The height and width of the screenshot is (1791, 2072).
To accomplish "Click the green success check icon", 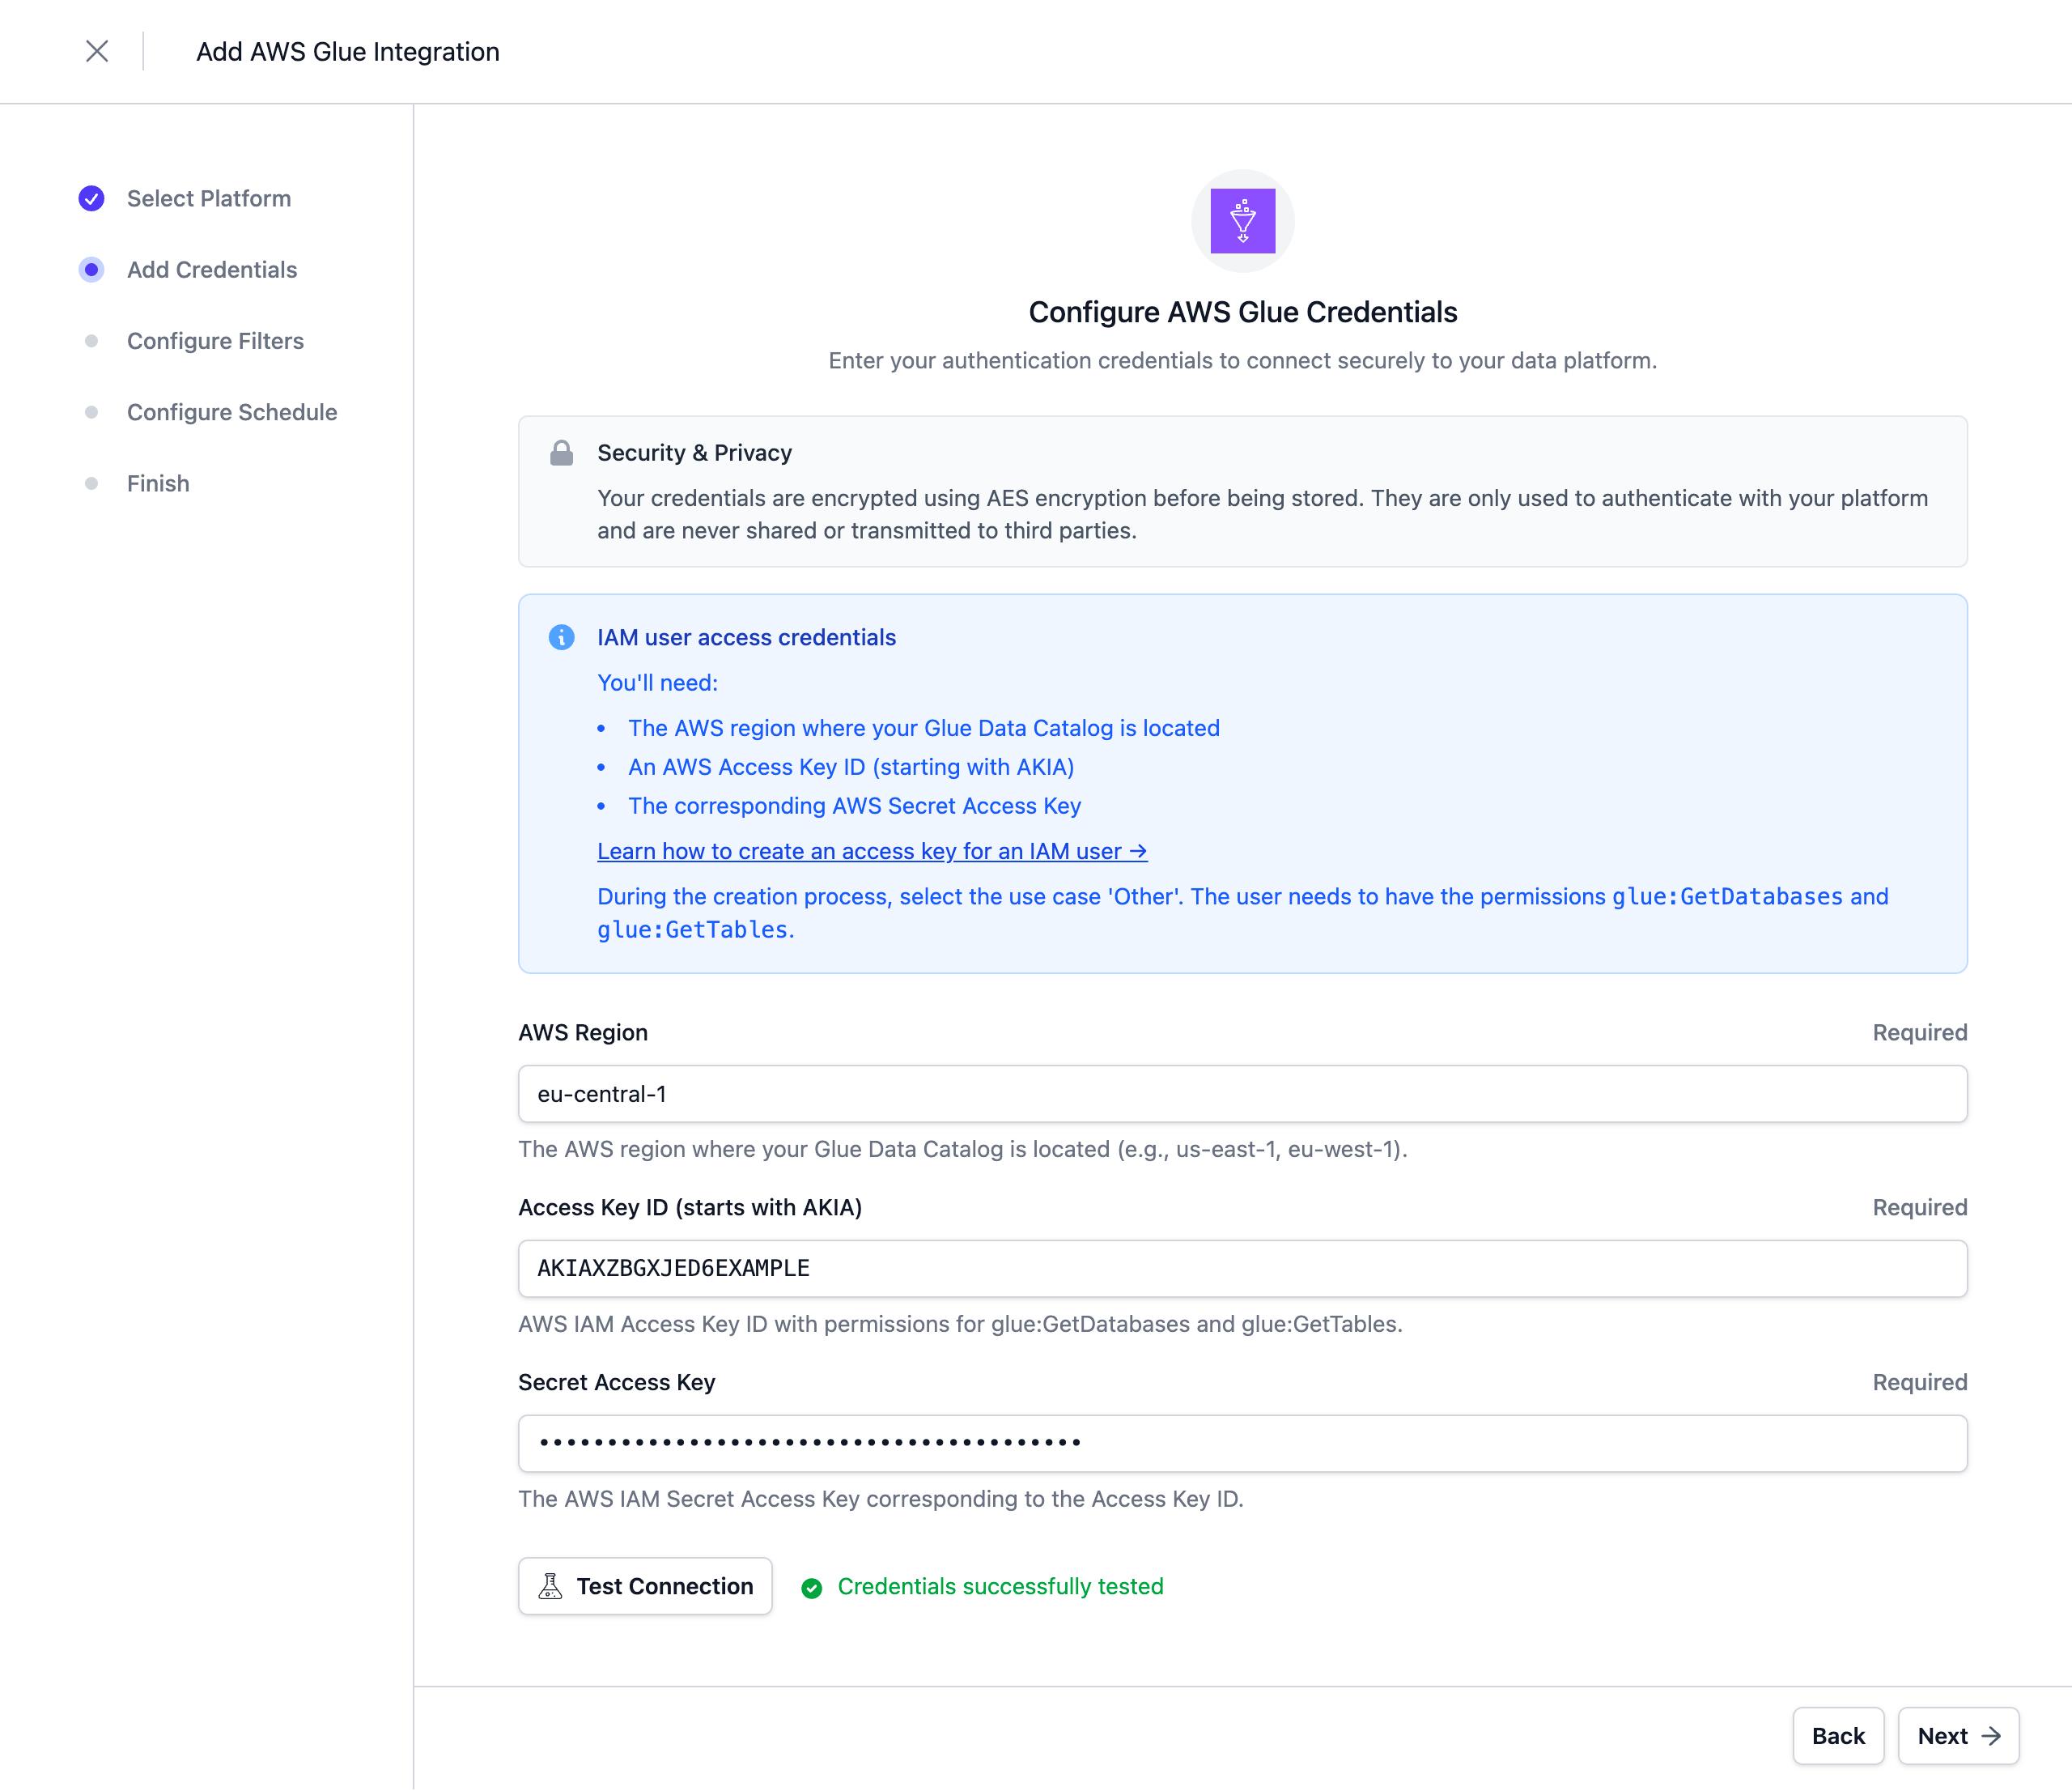I will [x=812, y=1587].
